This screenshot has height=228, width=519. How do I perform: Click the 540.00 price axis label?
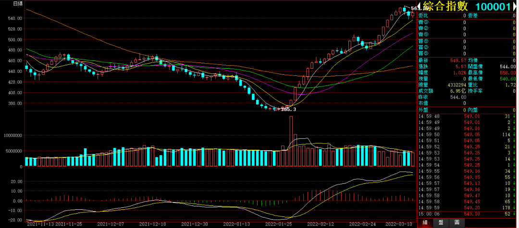(15, 18)
